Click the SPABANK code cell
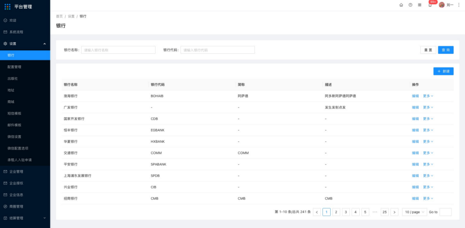 point(159,164)
